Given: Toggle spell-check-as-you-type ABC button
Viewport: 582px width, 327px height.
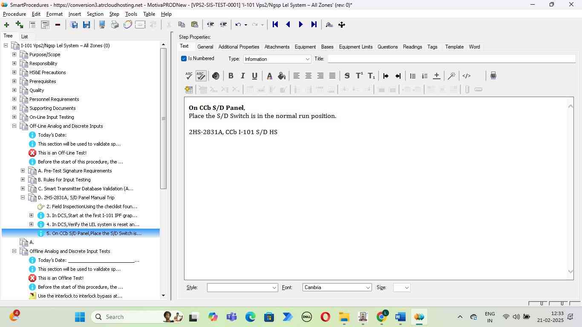Looking at the screenshot, I should coord(201,76).
